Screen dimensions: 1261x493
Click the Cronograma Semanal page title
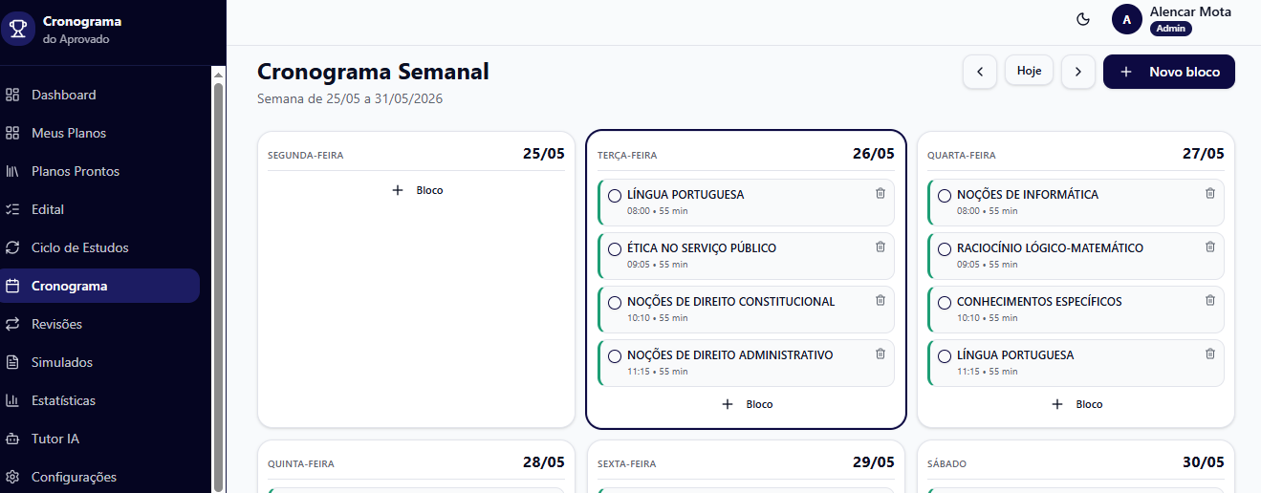(373, 72)
